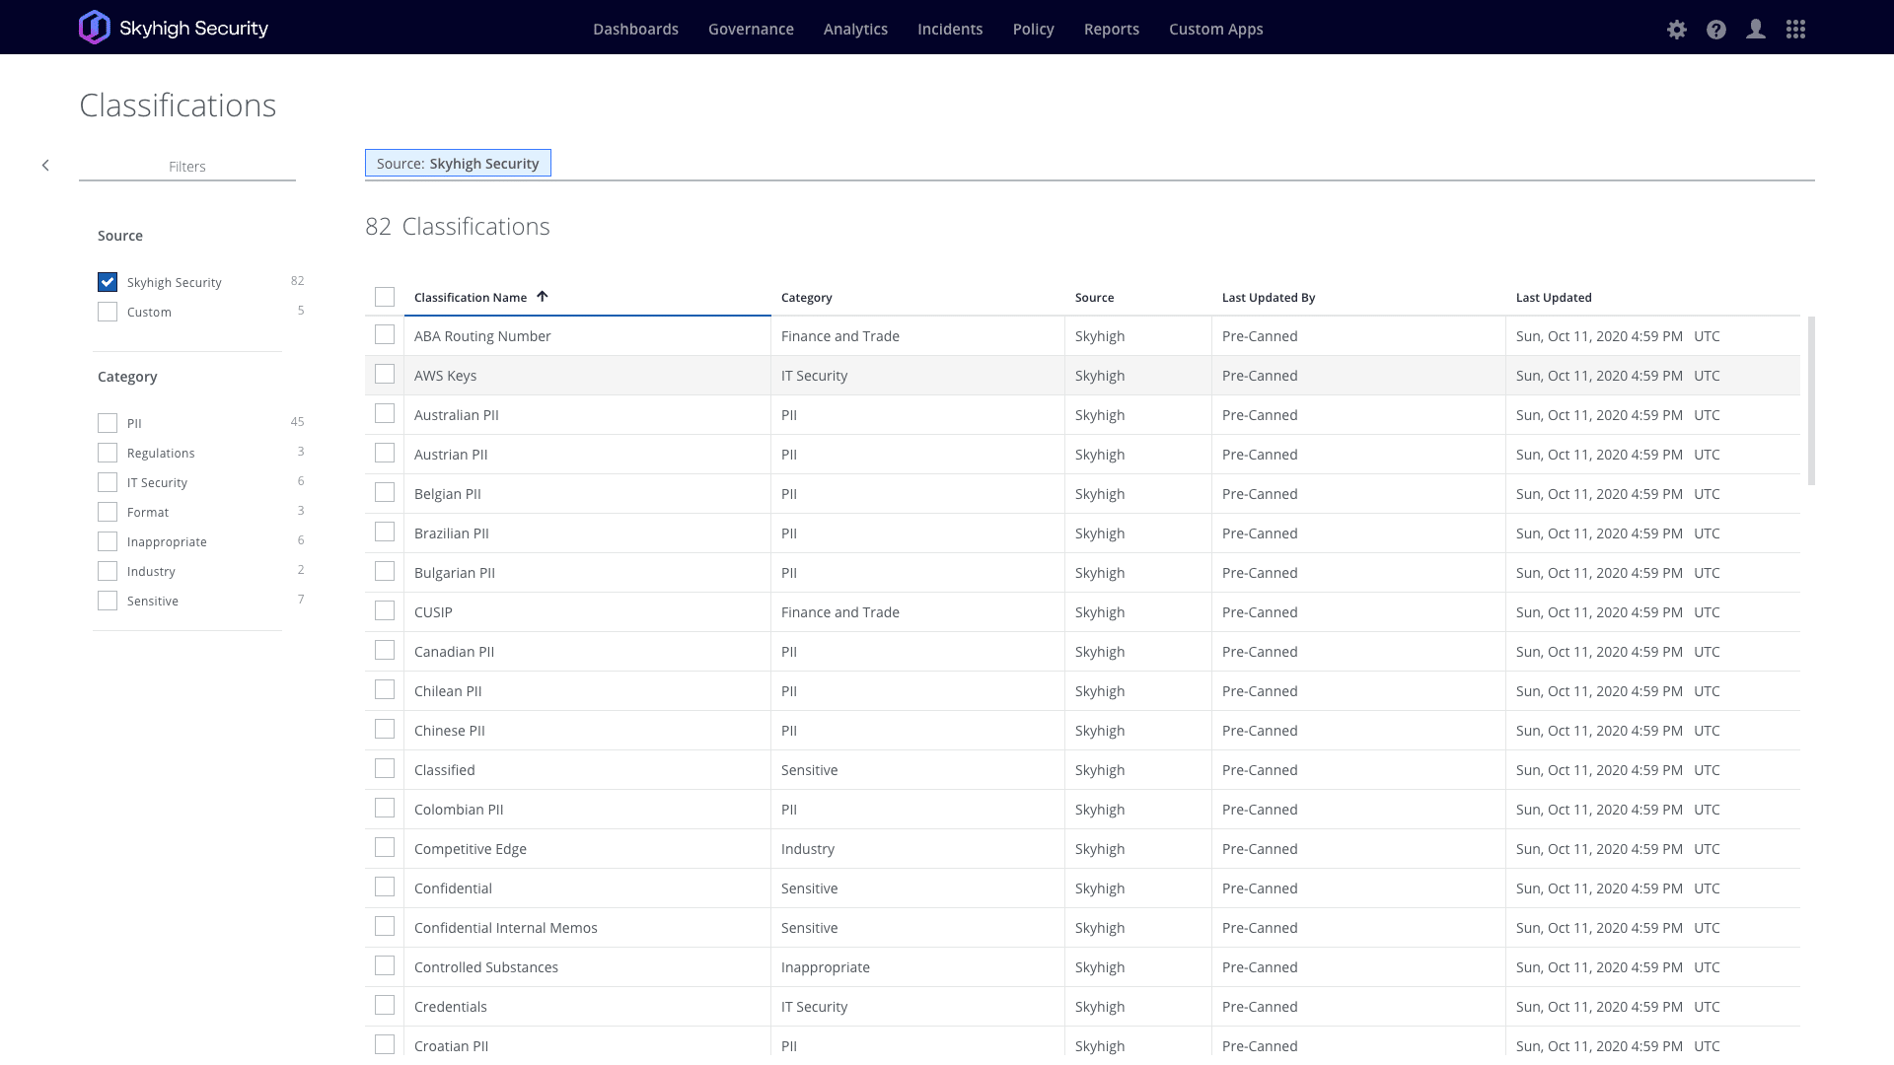Tick the IT Security category checkbox
The width and height of the screenshot is (1894, 1065).
pyautogui.click(x=108, y=482)
